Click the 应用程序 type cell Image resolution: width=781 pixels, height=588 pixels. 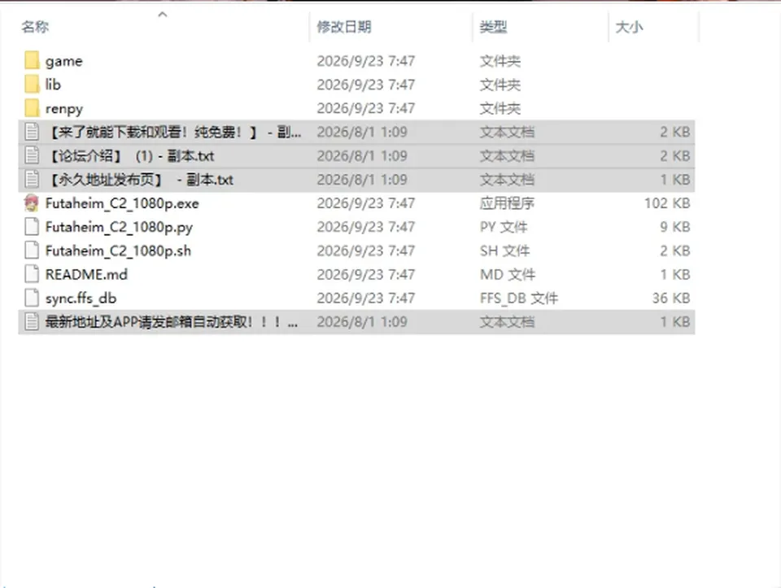click(x=507, y=203)
